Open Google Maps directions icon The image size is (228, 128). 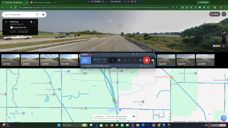(x=43, y=14)
